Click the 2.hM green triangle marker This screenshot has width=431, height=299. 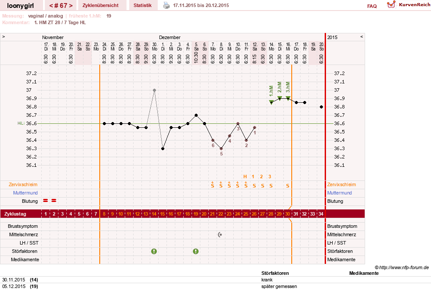(x=280, y=98)
